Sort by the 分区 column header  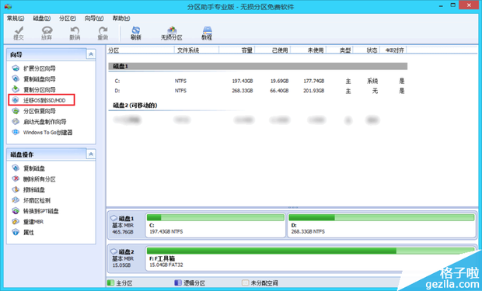pyautogui.click(x=141, y=50)
